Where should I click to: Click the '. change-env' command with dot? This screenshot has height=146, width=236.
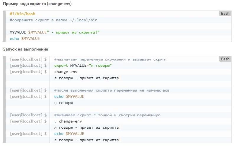click(68, 121)
